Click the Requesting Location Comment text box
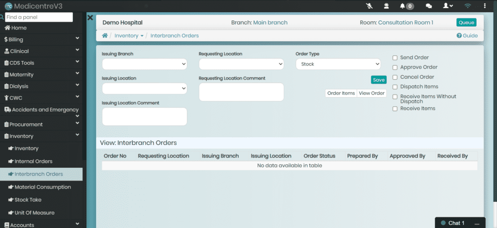The image size is (497, 228). click(241, 92)
